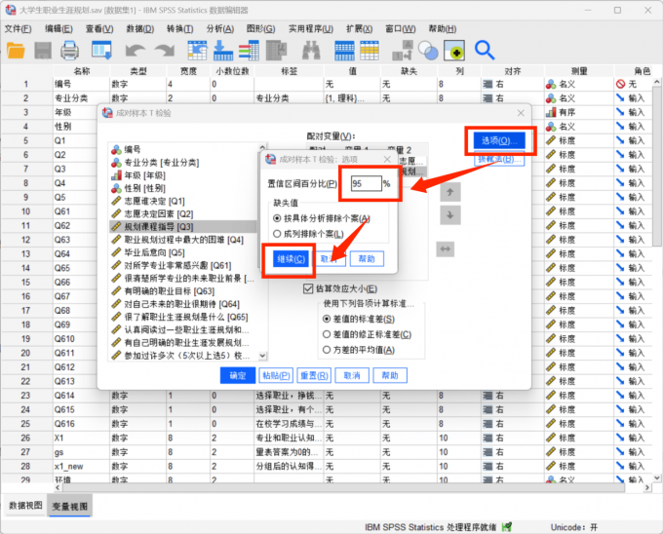Click the Value labels toolbar icon

(402, 51)
